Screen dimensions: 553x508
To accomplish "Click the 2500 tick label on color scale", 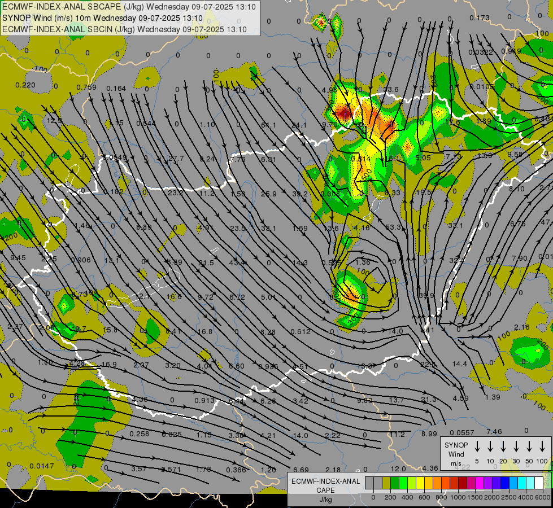I will (509, 497).
